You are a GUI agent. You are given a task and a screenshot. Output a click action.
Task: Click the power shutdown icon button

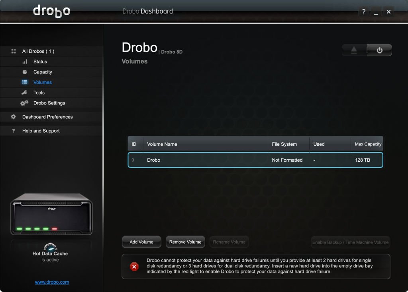[x=379, y=50]
